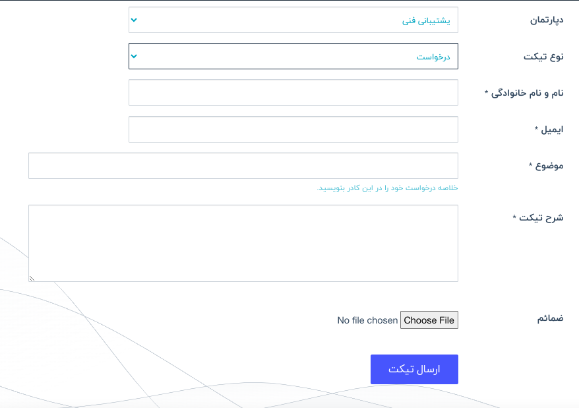This screenshot has height=408, width=579.
Task: Focus the نام و نام خانوادگی input field
Action: click(x=293, y=92)
